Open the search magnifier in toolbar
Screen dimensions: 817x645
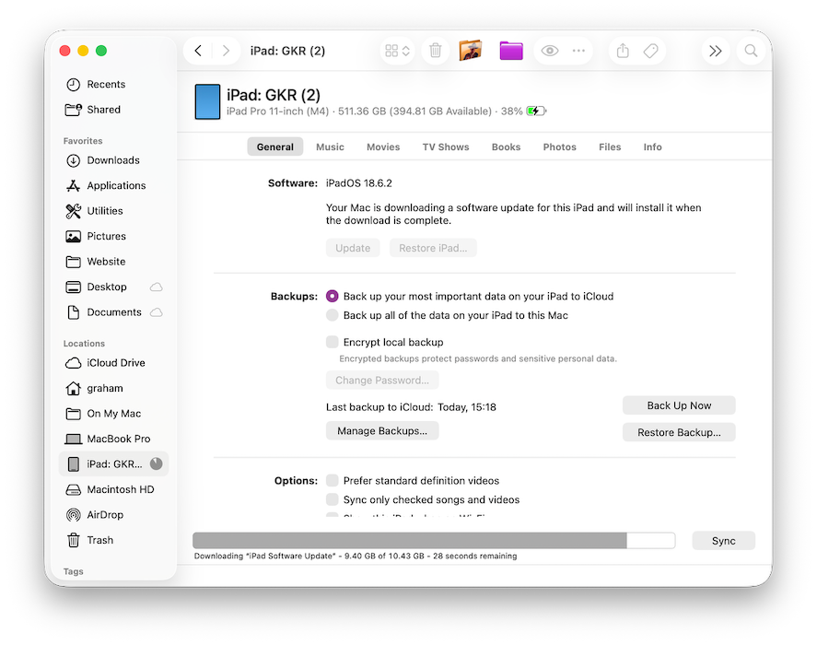pyautogui.click(x=751, y=52)
